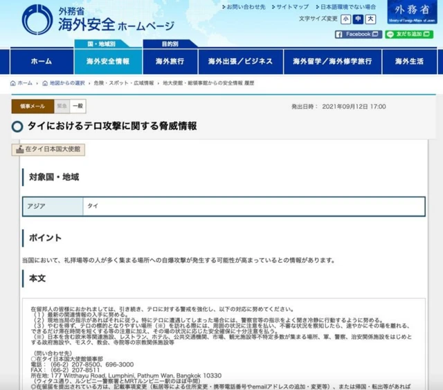The height and width of the screenshot is (390, 443).
Task: Click the embassy building icon
Action: point(20,149)
